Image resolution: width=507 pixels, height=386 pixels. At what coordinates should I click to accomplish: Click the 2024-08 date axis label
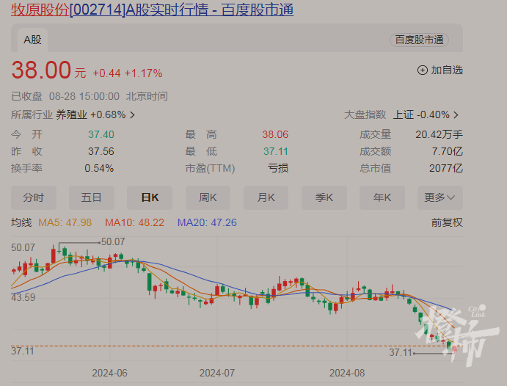pos(347,373)
